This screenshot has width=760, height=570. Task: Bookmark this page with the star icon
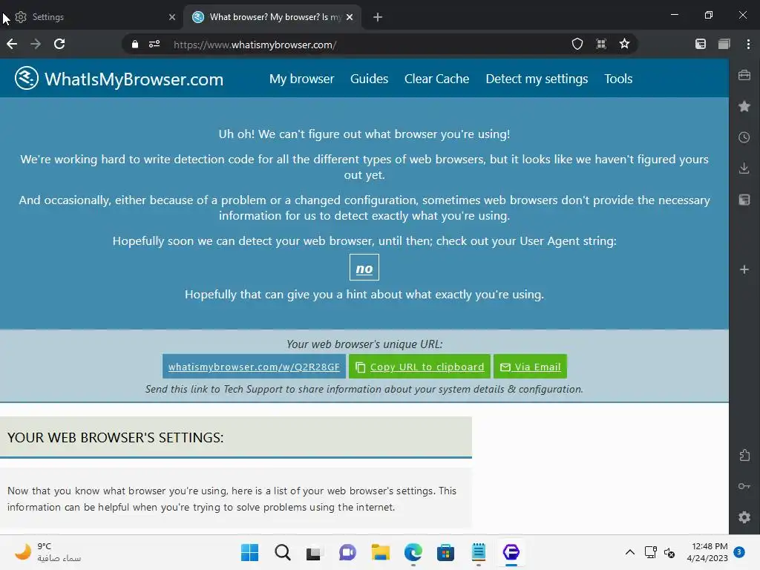624,44
